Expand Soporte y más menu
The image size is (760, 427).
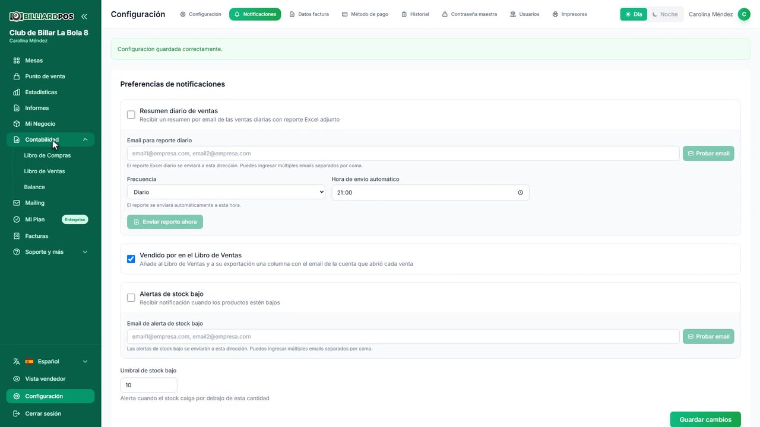[50, 252]
